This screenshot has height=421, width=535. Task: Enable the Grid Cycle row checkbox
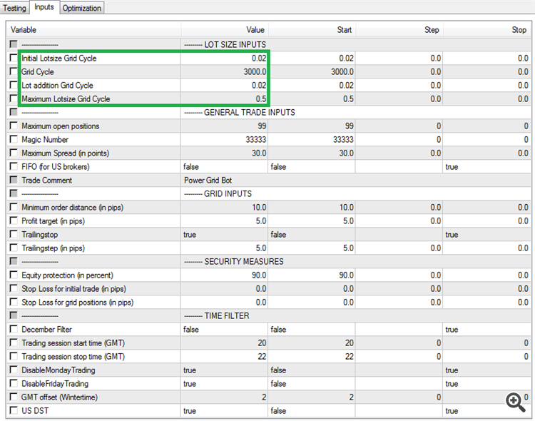click(x=14, y=71)
